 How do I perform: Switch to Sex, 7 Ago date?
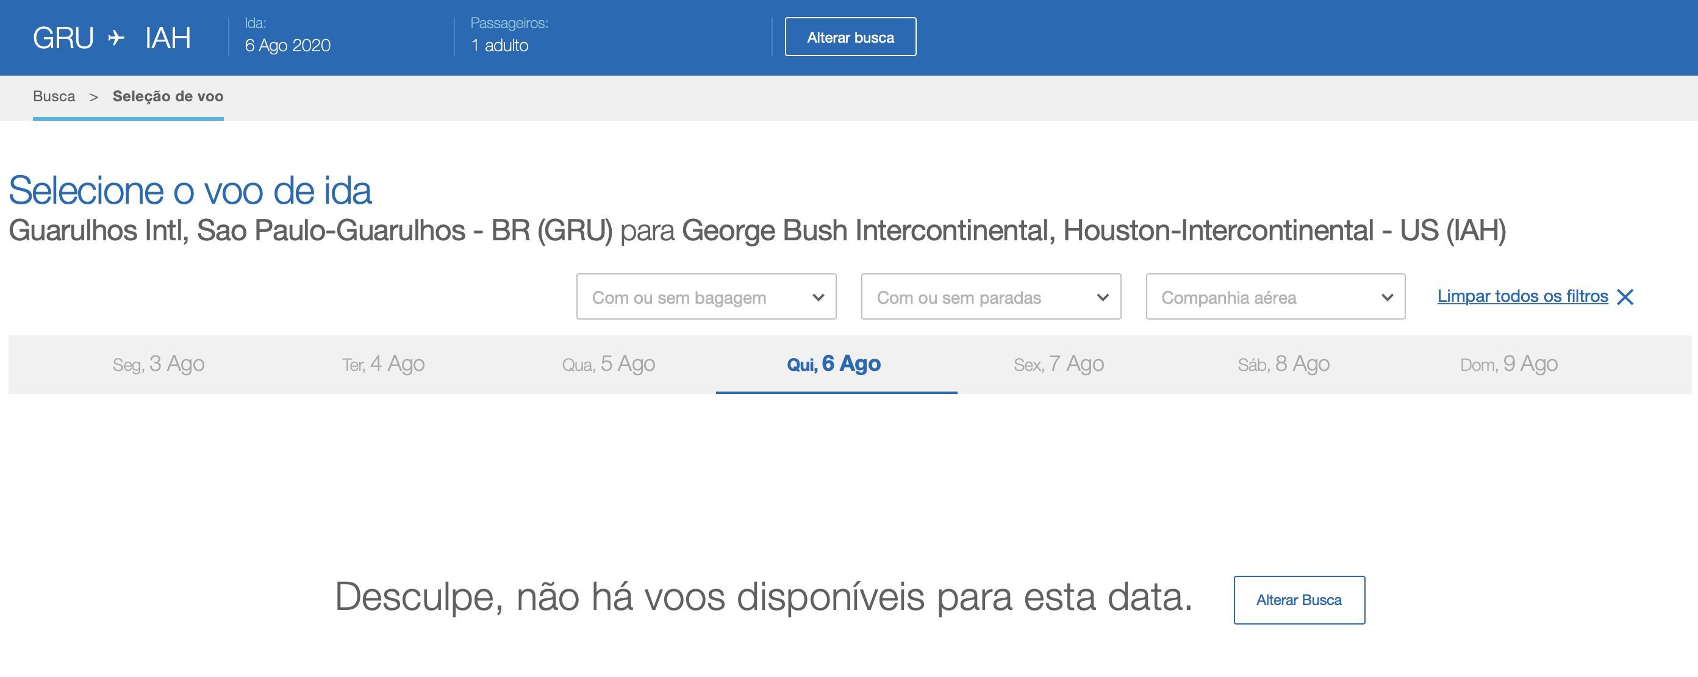pyautogui.click(x=1059, y=364)
